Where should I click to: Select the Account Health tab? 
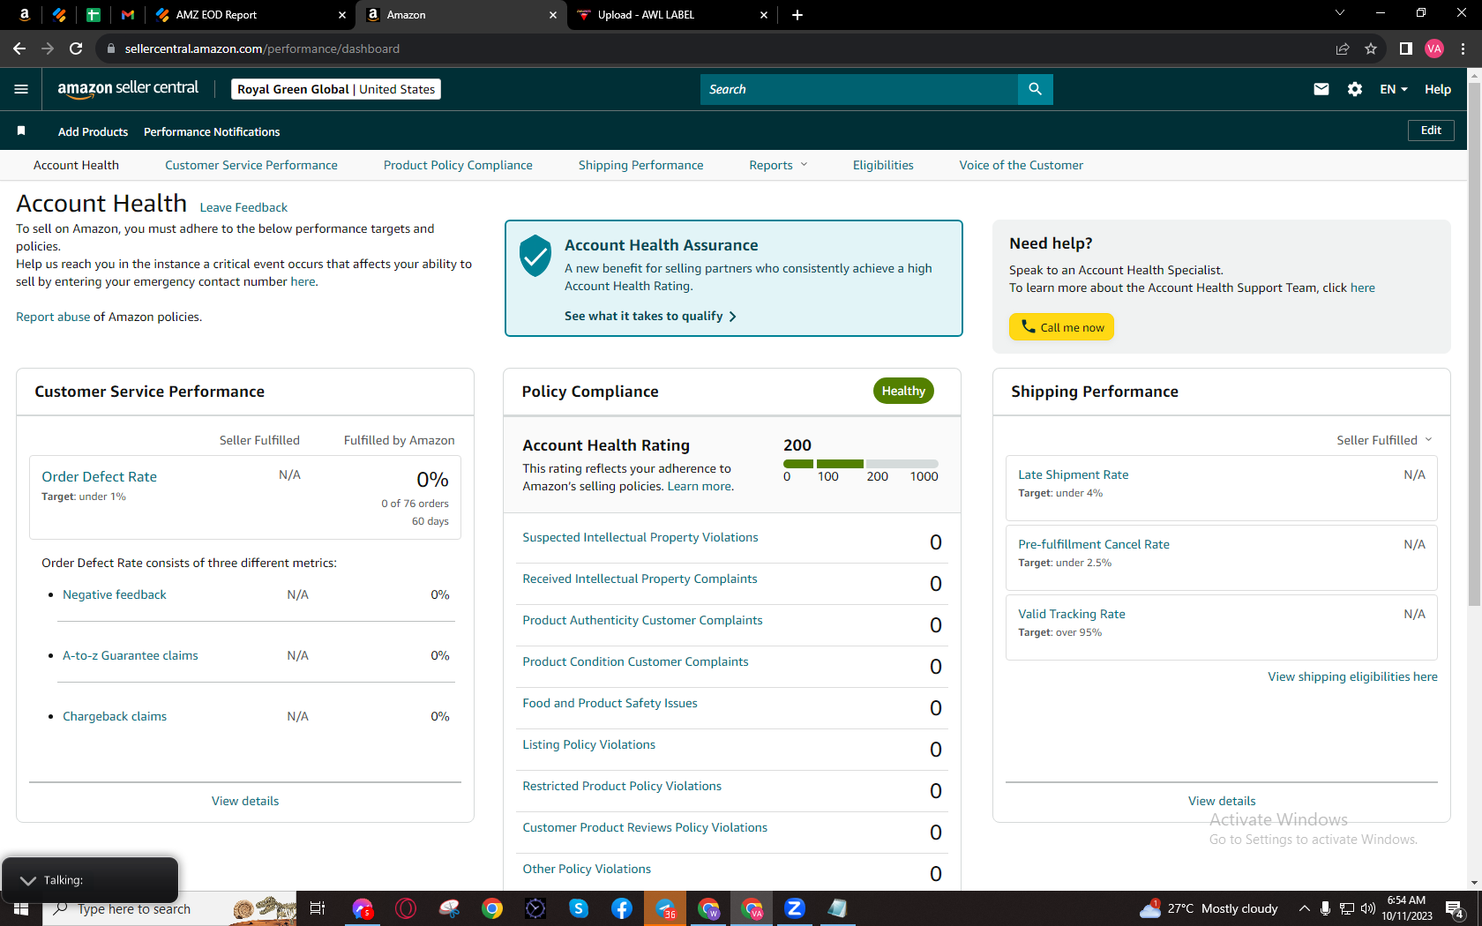tap(76, 165)
